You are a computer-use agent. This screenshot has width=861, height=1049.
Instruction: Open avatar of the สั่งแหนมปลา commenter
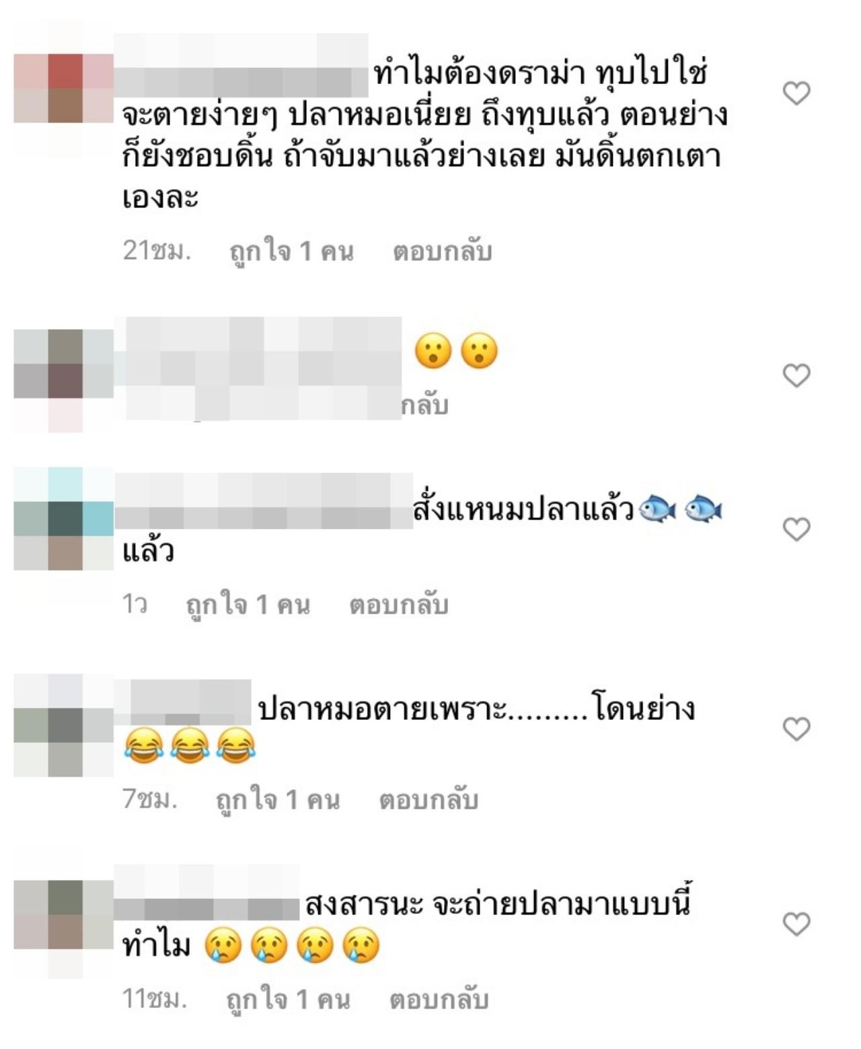(x=65, y=519)
